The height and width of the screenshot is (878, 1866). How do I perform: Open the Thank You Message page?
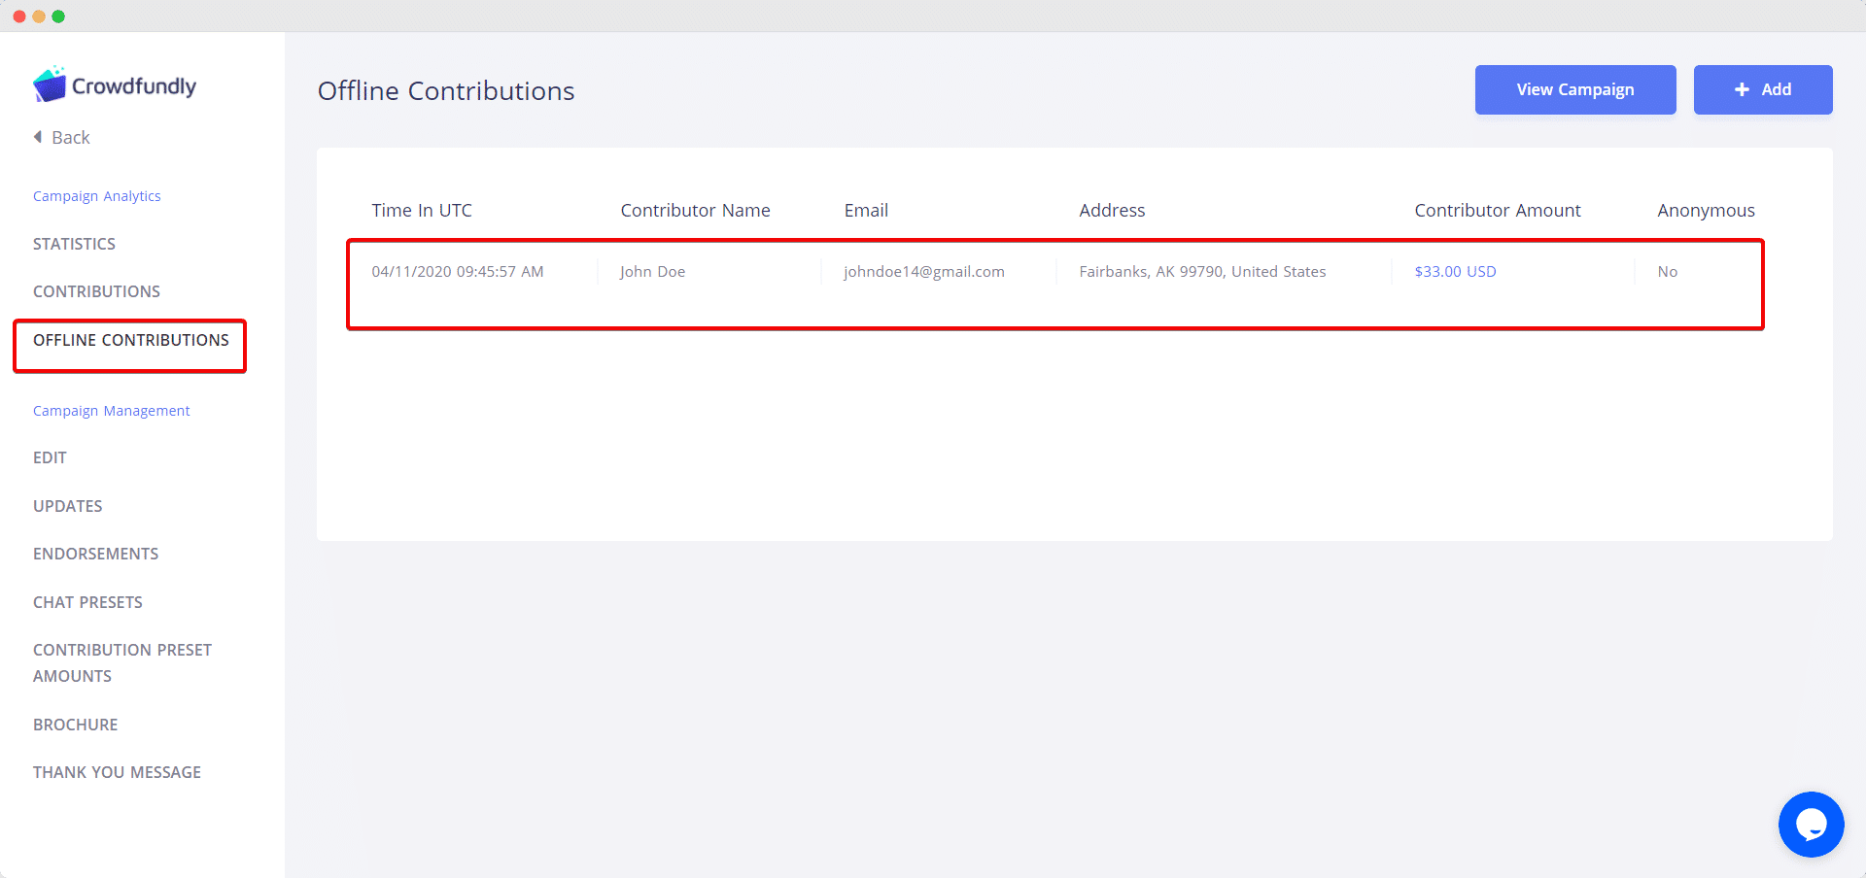(x=117, y=772)
